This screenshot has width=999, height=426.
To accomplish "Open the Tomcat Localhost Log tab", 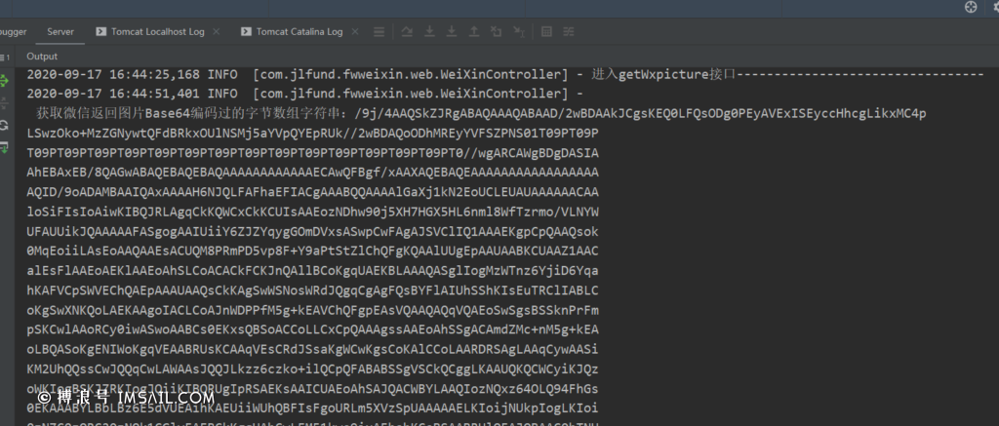I will tap(155, 31).
